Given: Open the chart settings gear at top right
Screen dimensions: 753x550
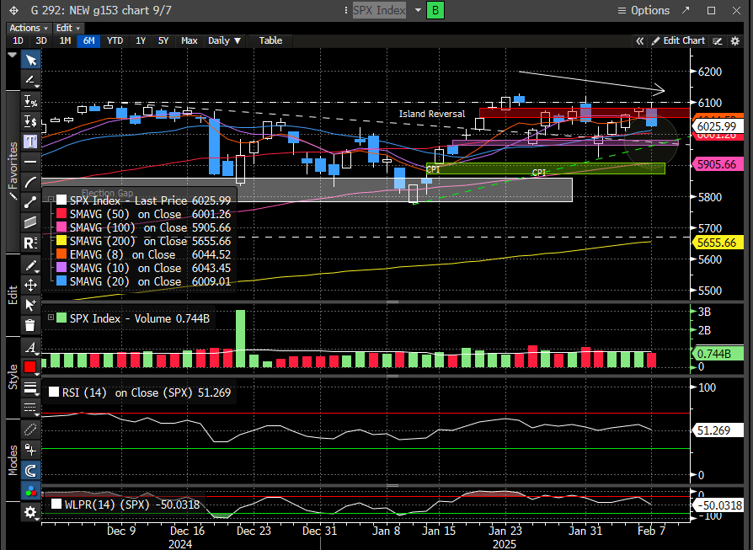Looking at the screenshot, I should coord(734,41).
